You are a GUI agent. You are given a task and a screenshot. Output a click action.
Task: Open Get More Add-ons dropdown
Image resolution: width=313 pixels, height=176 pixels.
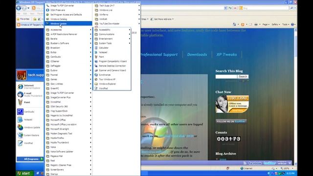coord(162,19)
